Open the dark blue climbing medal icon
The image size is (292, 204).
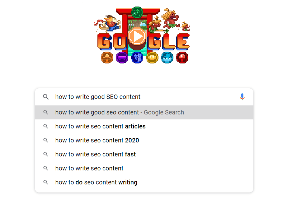tap(137, 58)
